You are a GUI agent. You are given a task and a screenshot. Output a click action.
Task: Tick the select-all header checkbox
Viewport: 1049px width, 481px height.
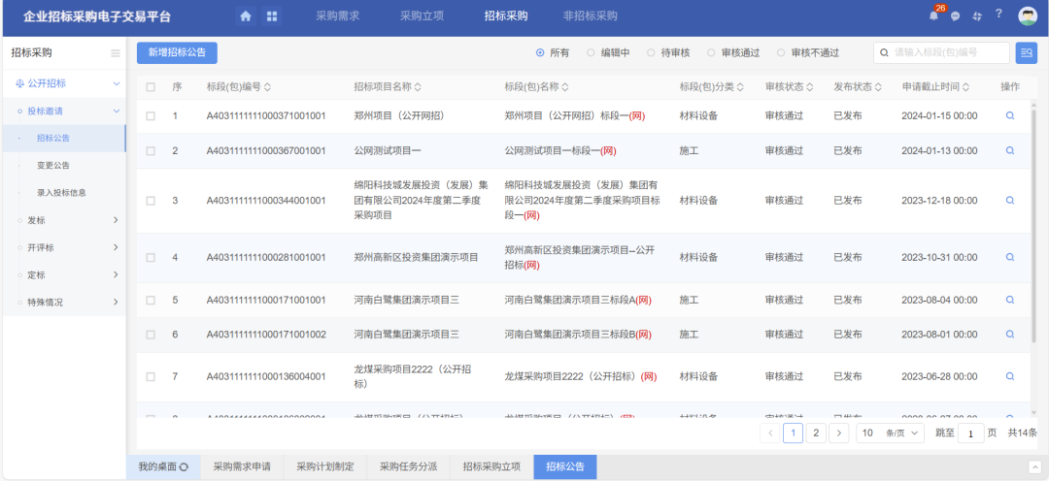tap(151, 87)
